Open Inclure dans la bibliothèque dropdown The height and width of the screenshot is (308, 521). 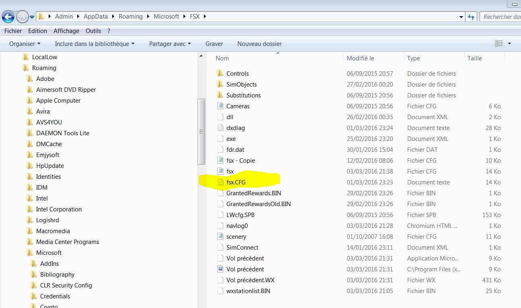(95, 43)
